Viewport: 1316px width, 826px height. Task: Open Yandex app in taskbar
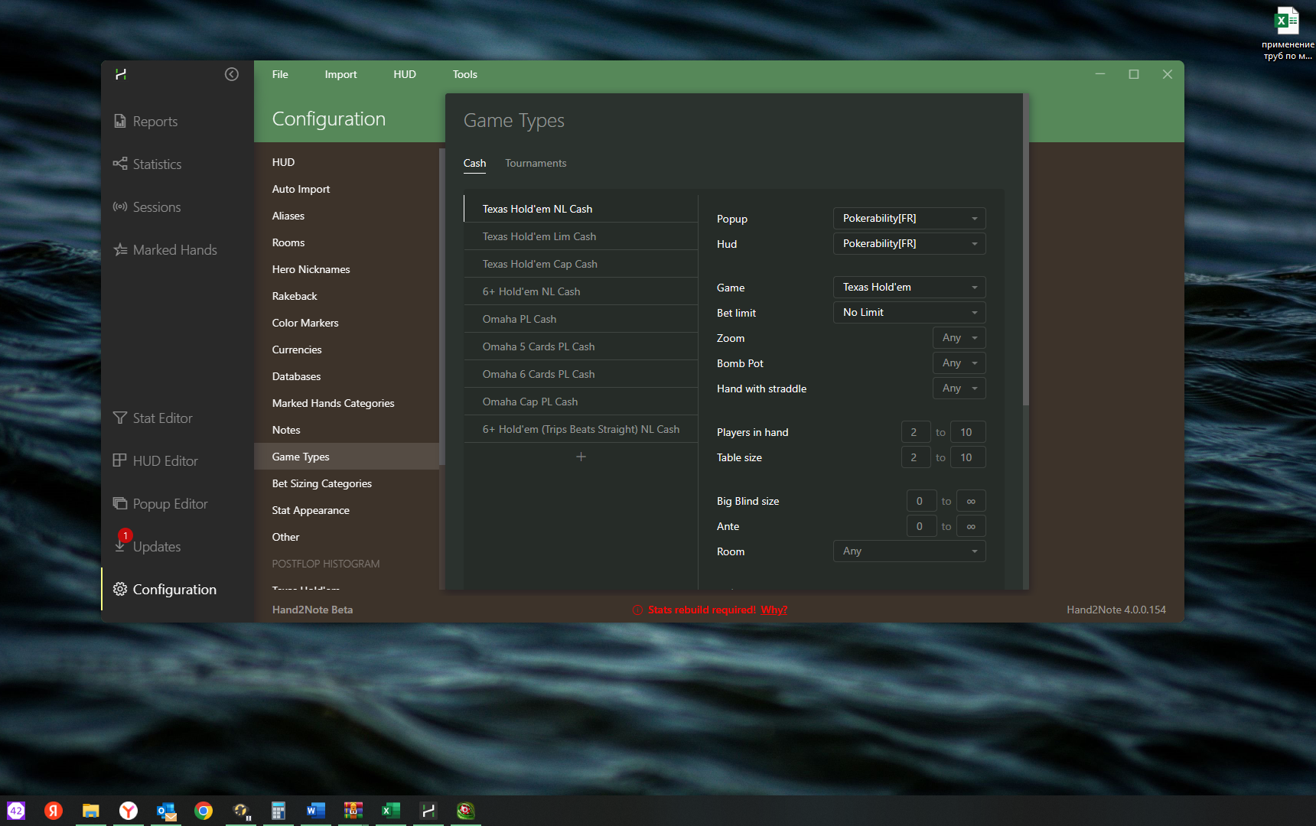point(54,811)
